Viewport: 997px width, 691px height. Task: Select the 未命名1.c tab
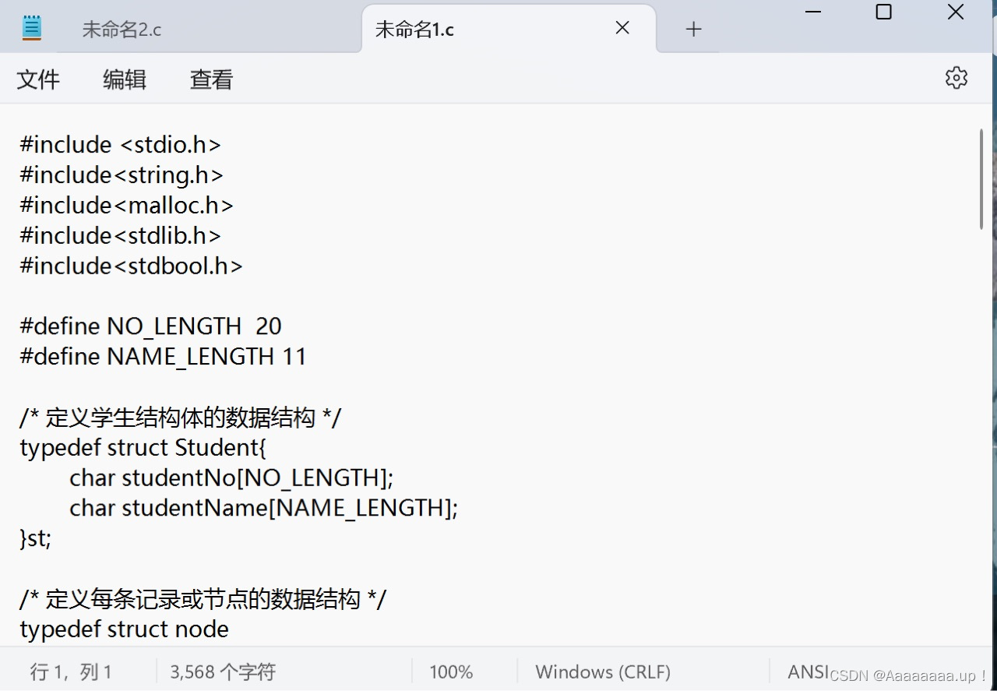pos(414,30)
